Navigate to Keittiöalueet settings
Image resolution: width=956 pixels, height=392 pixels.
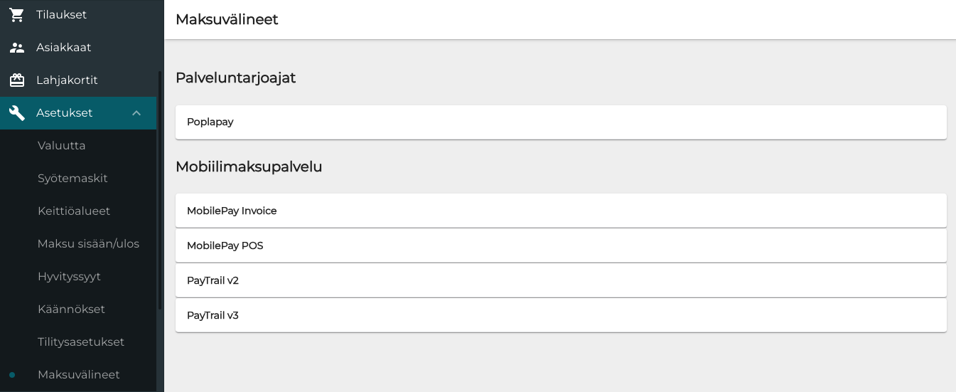pyautogui.click(x=74, y=211)
